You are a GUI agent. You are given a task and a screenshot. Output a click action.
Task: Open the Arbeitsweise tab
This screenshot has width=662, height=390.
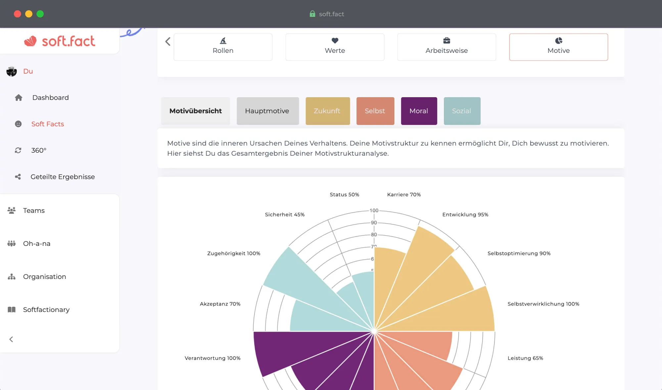pos(447,47)
